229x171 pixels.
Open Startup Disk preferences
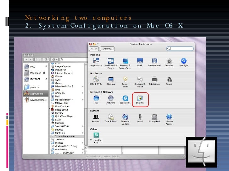[x=154, y=118]
